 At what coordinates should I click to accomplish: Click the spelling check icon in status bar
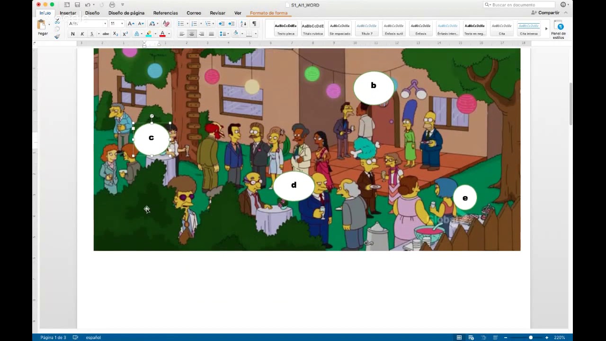pyautogui.click(x=75, y=337)
